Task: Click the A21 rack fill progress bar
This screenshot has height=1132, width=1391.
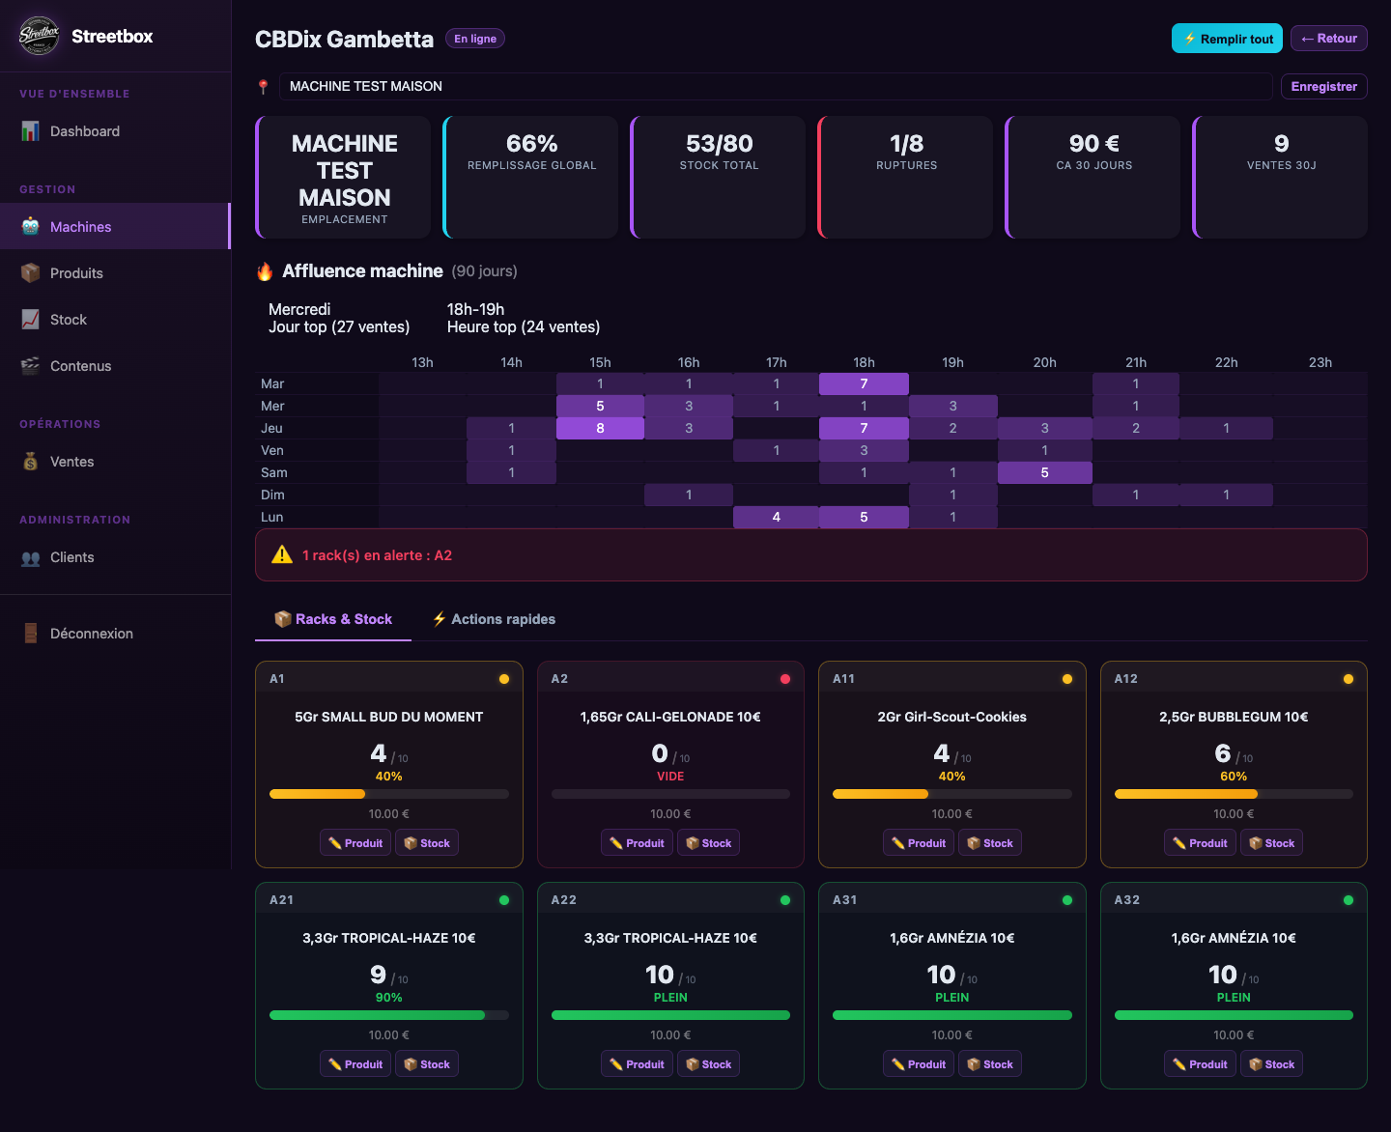Action: tap(388, 1015)
